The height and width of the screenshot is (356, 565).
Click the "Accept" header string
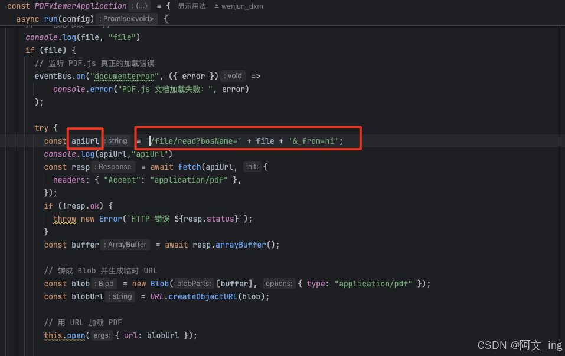(x=122, y=180)
